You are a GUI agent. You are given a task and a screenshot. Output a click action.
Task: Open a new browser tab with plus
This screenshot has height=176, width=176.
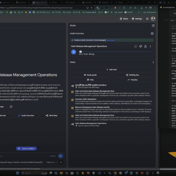132,2
